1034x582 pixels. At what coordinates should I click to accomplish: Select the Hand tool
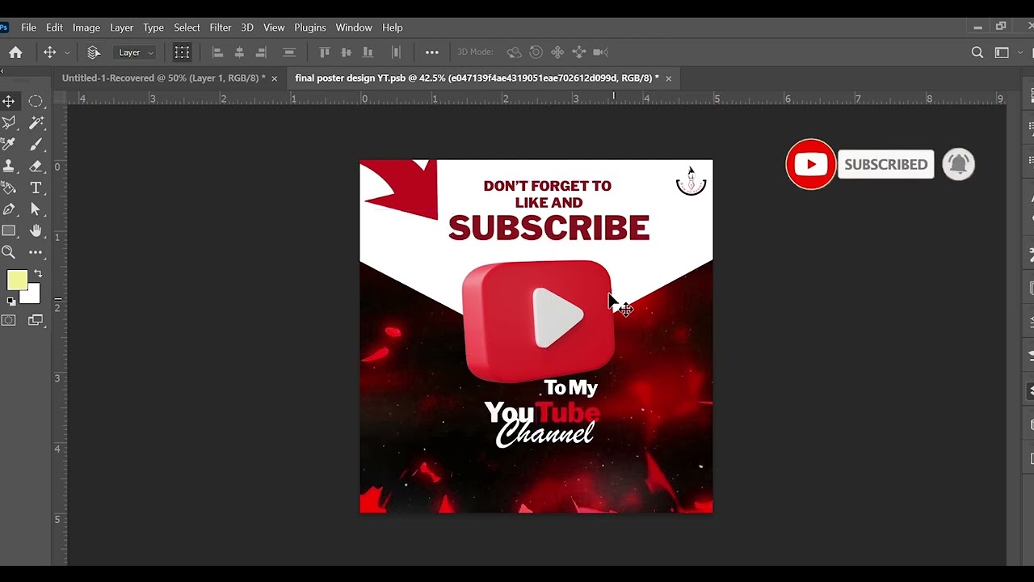coord(36,231)
